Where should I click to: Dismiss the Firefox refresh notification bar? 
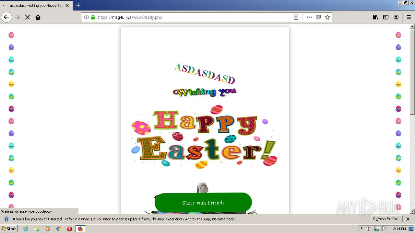pyautogui.click(x=408, y=219)
